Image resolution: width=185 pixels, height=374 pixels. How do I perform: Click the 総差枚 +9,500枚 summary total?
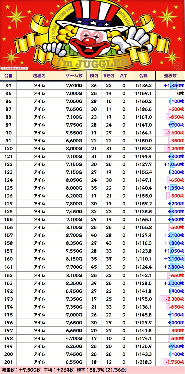coord(21,370)
